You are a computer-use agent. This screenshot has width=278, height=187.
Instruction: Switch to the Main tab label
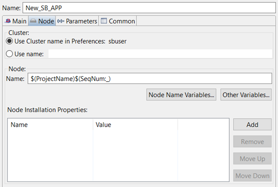19,21
